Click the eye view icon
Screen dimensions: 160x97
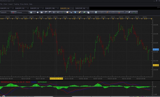tap(71, 12)
